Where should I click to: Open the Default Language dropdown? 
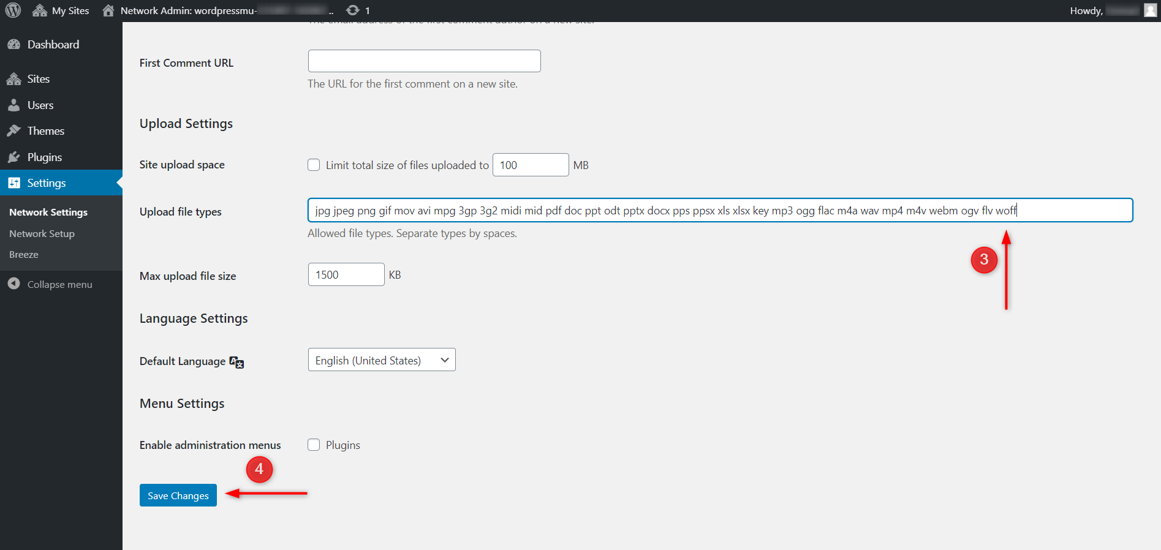coord(382,360)
